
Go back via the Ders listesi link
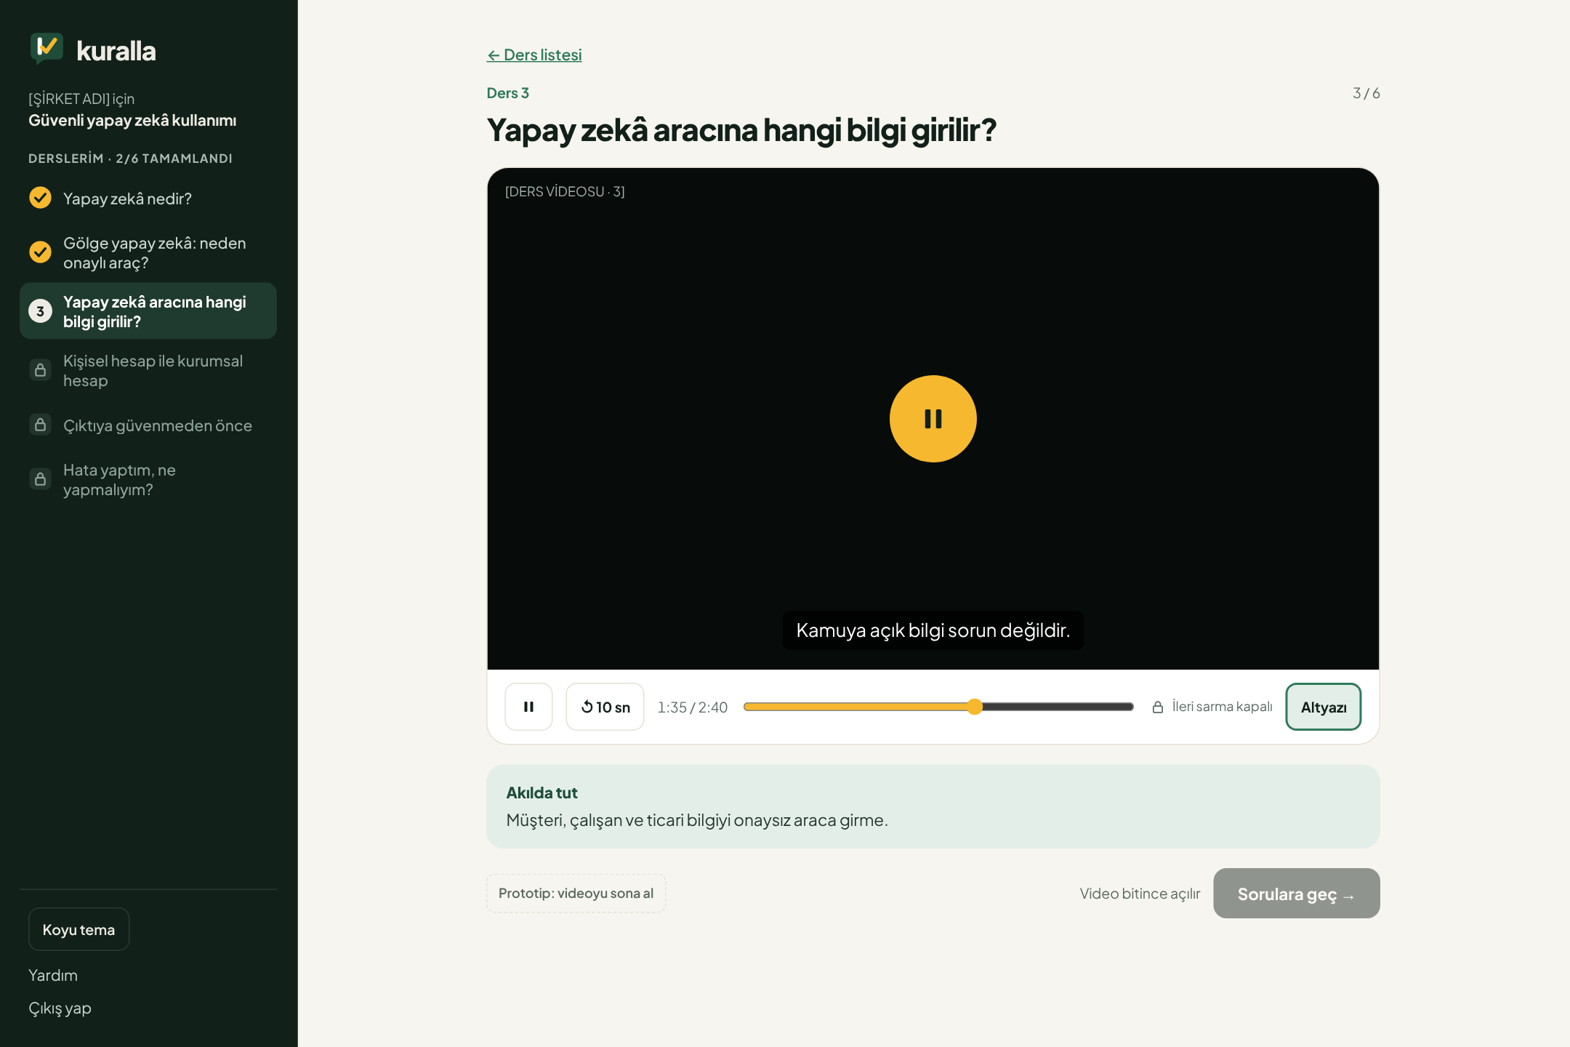534,55
